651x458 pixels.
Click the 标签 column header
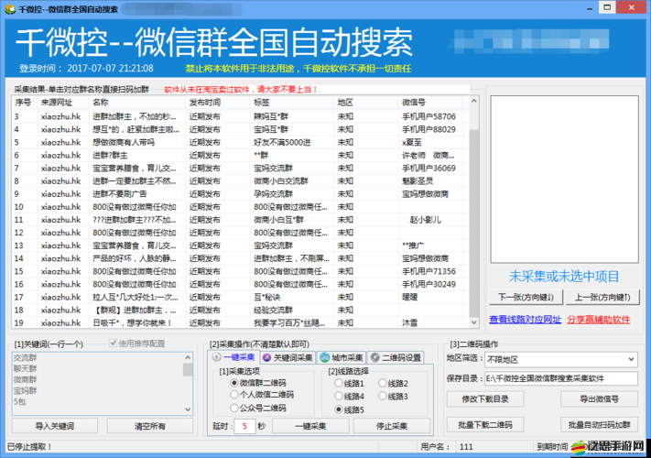pyautogui.click(x=291, y=103)
